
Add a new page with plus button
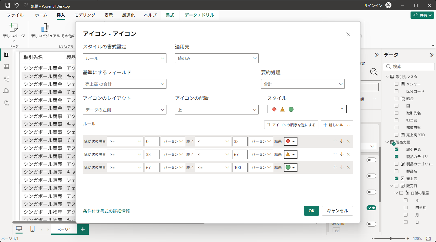[83, 229]
